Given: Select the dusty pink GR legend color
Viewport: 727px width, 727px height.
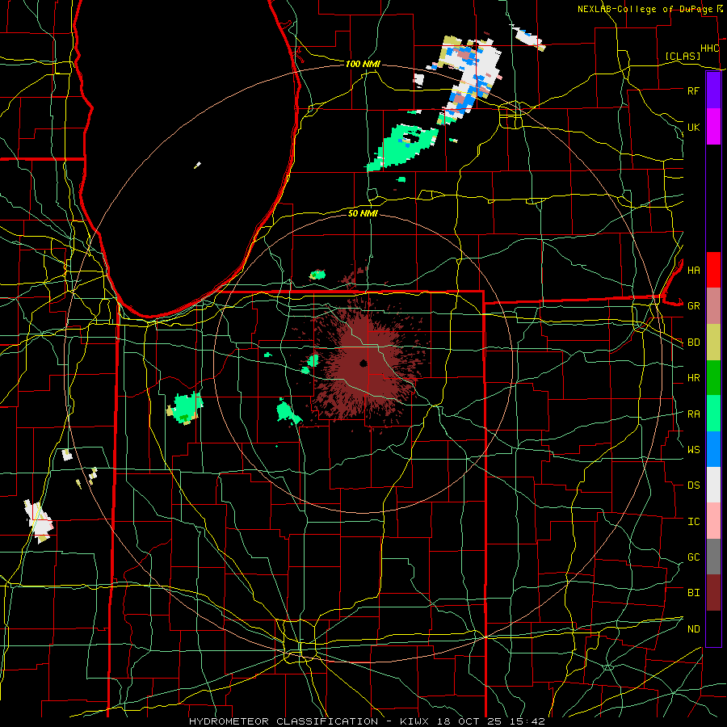Looking at the screenshot, I should (713, 306).
